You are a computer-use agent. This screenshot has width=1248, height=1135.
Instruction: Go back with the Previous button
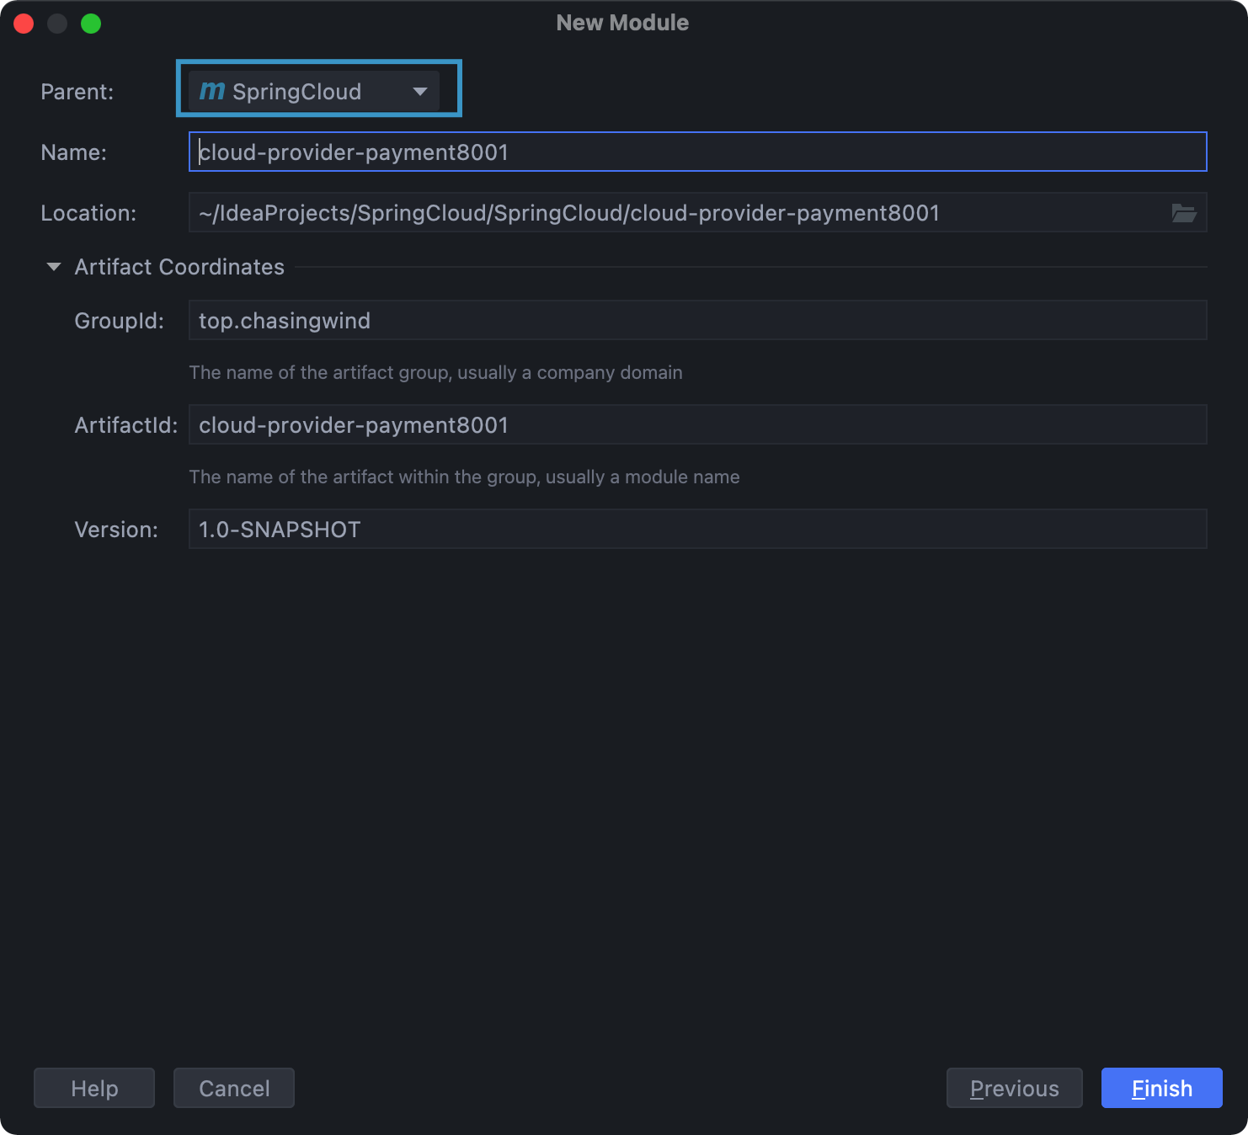tap(1015, 1088)
